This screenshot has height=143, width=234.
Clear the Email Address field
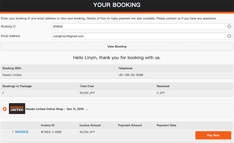229,36
